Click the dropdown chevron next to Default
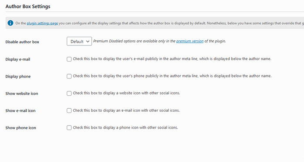The width and height of the screenshot is (304, 162). pos(88,42)
